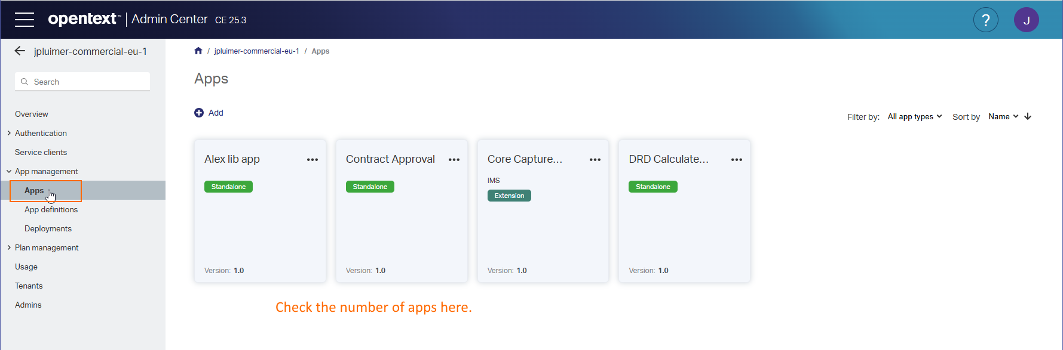Expand the Plan management chevron

coord(9,247)
